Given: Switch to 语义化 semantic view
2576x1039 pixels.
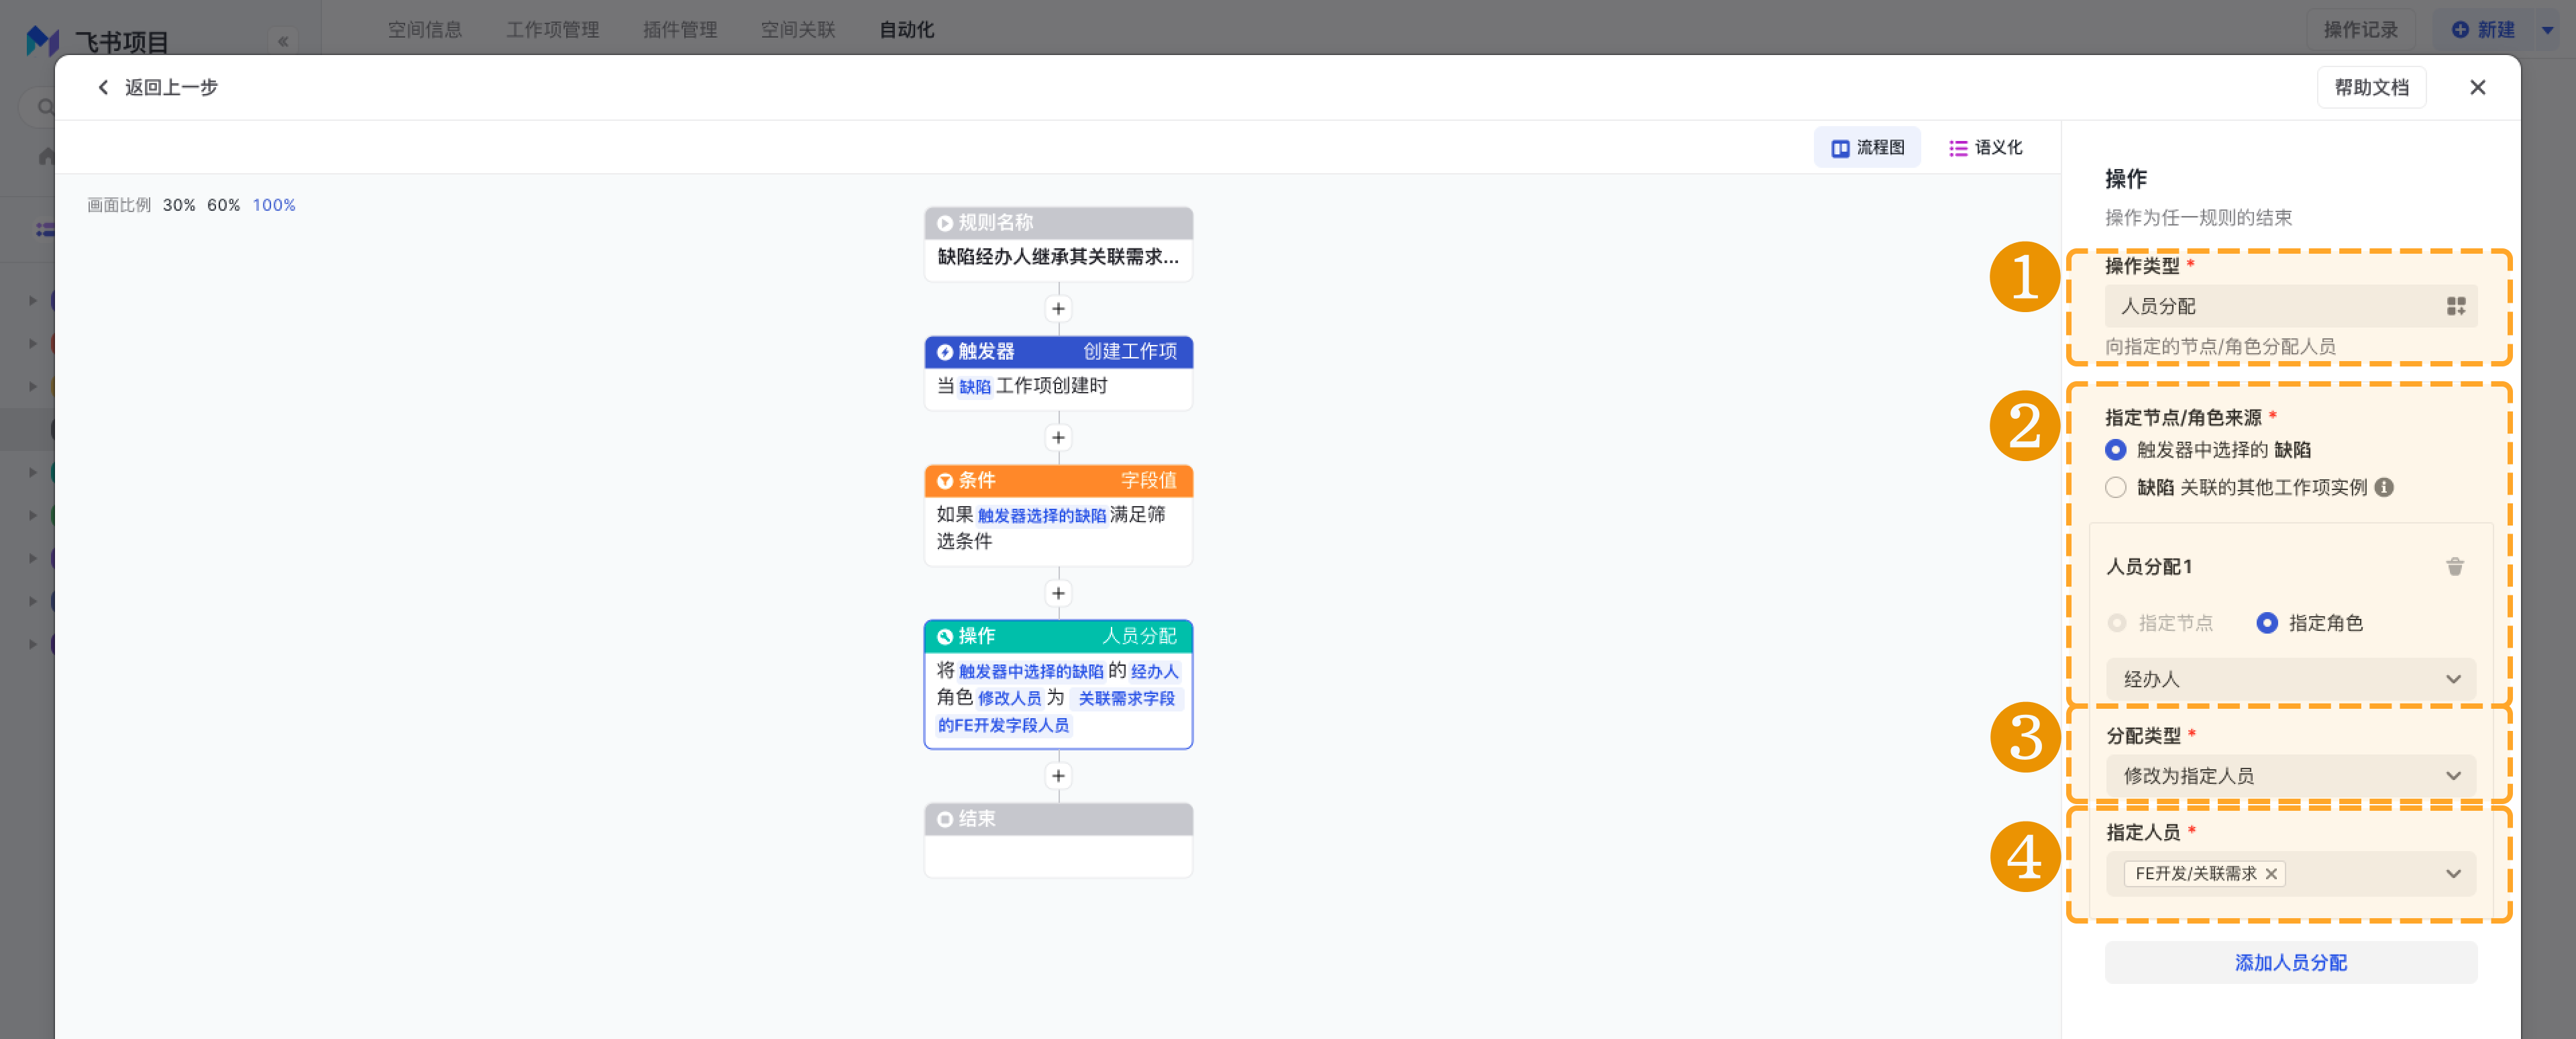Looking at the screenshot, I should pos(1985,147).
